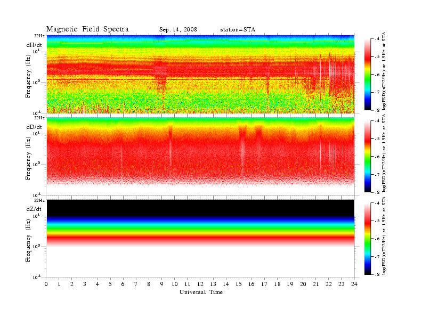Click the time axis tick label "7"

pyautogui.click(x=136, y=284)
